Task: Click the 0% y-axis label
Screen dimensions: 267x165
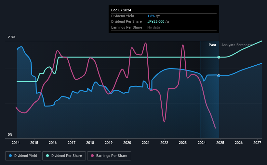Action: point(10,134)
